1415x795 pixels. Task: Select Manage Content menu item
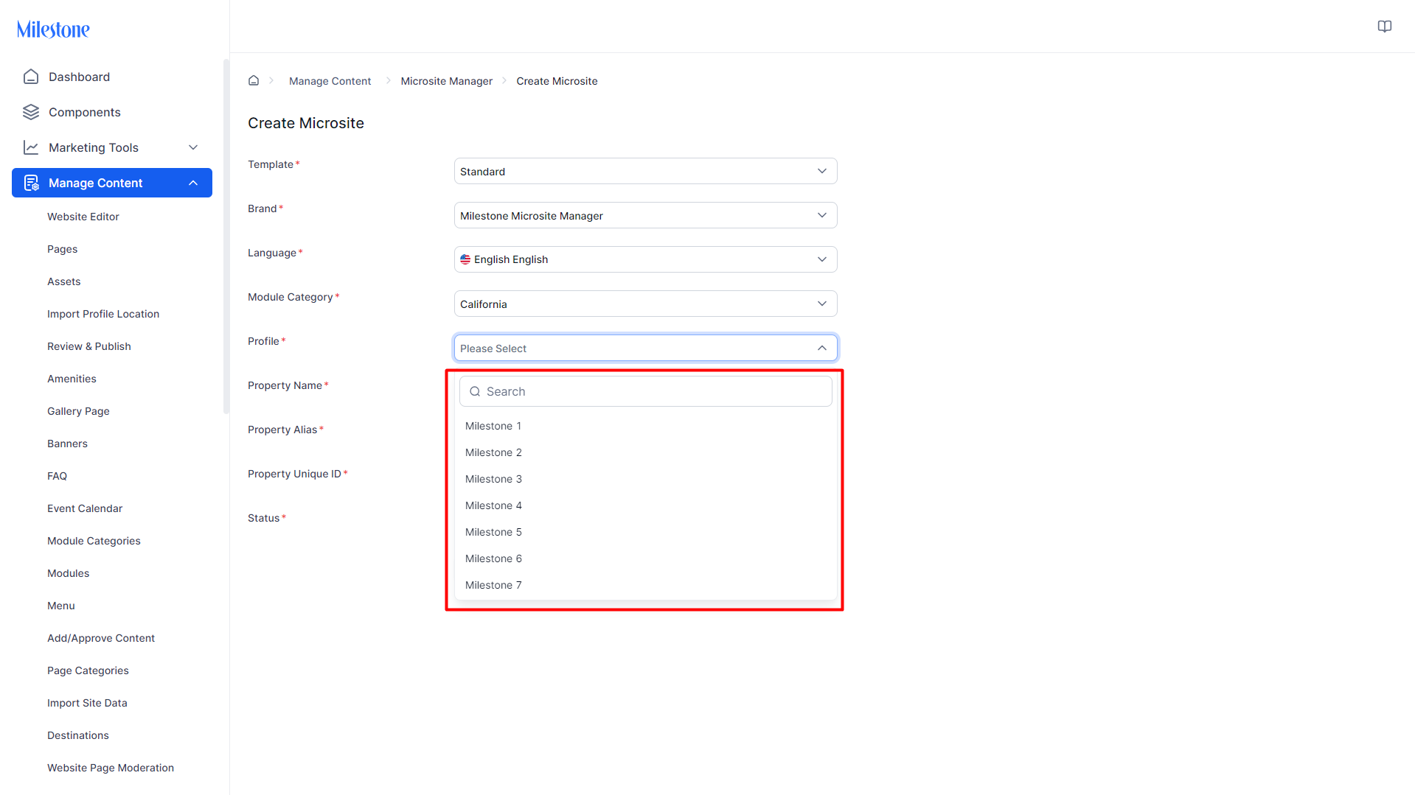112,183
